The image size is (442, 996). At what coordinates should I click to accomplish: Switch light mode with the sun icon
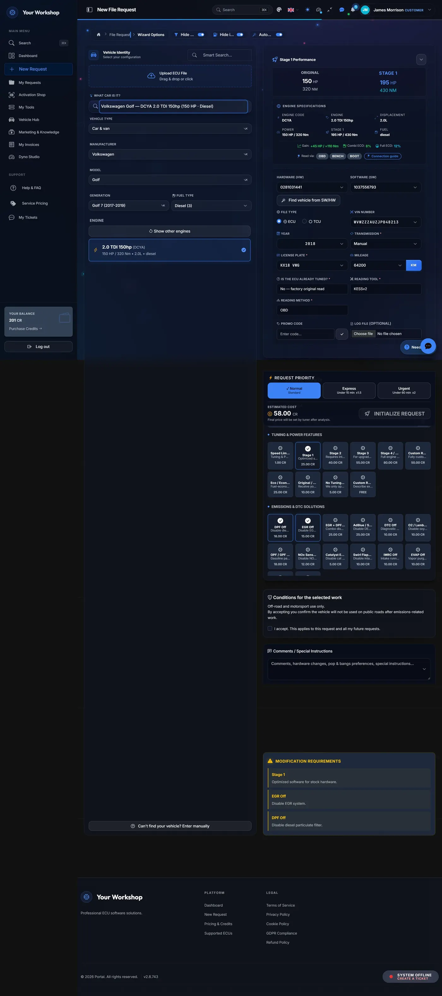pos(307,10)
